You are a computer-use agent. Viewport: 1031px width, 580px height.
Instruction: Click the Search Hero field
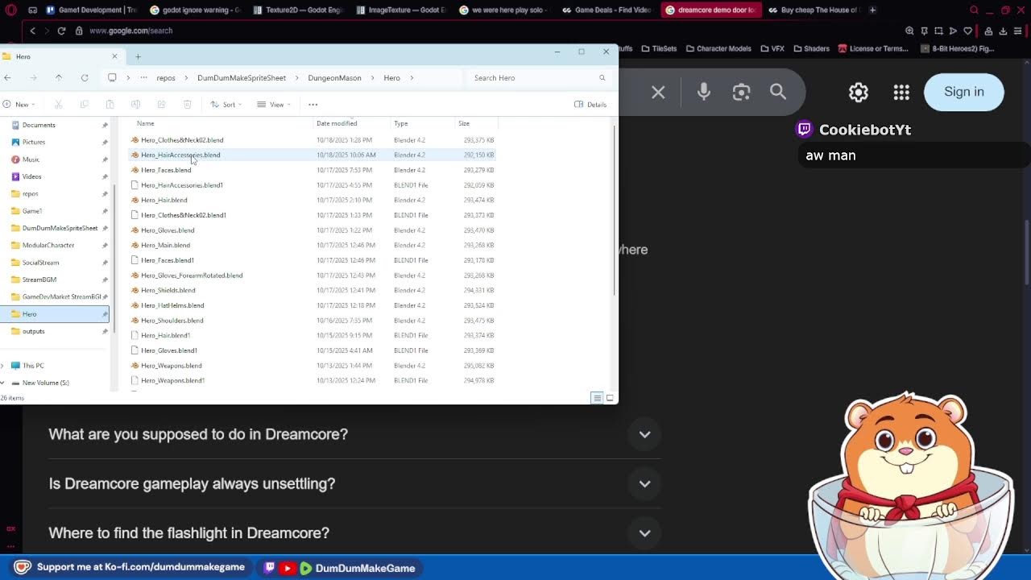[x=538, y=78]
